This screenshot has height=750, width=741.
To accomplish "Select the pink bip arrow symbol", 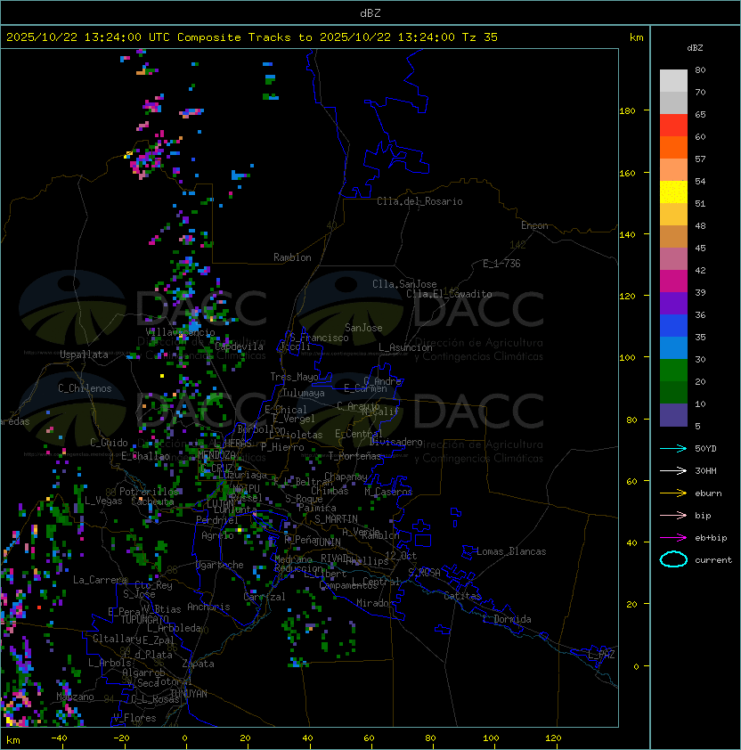I will 673,516.
